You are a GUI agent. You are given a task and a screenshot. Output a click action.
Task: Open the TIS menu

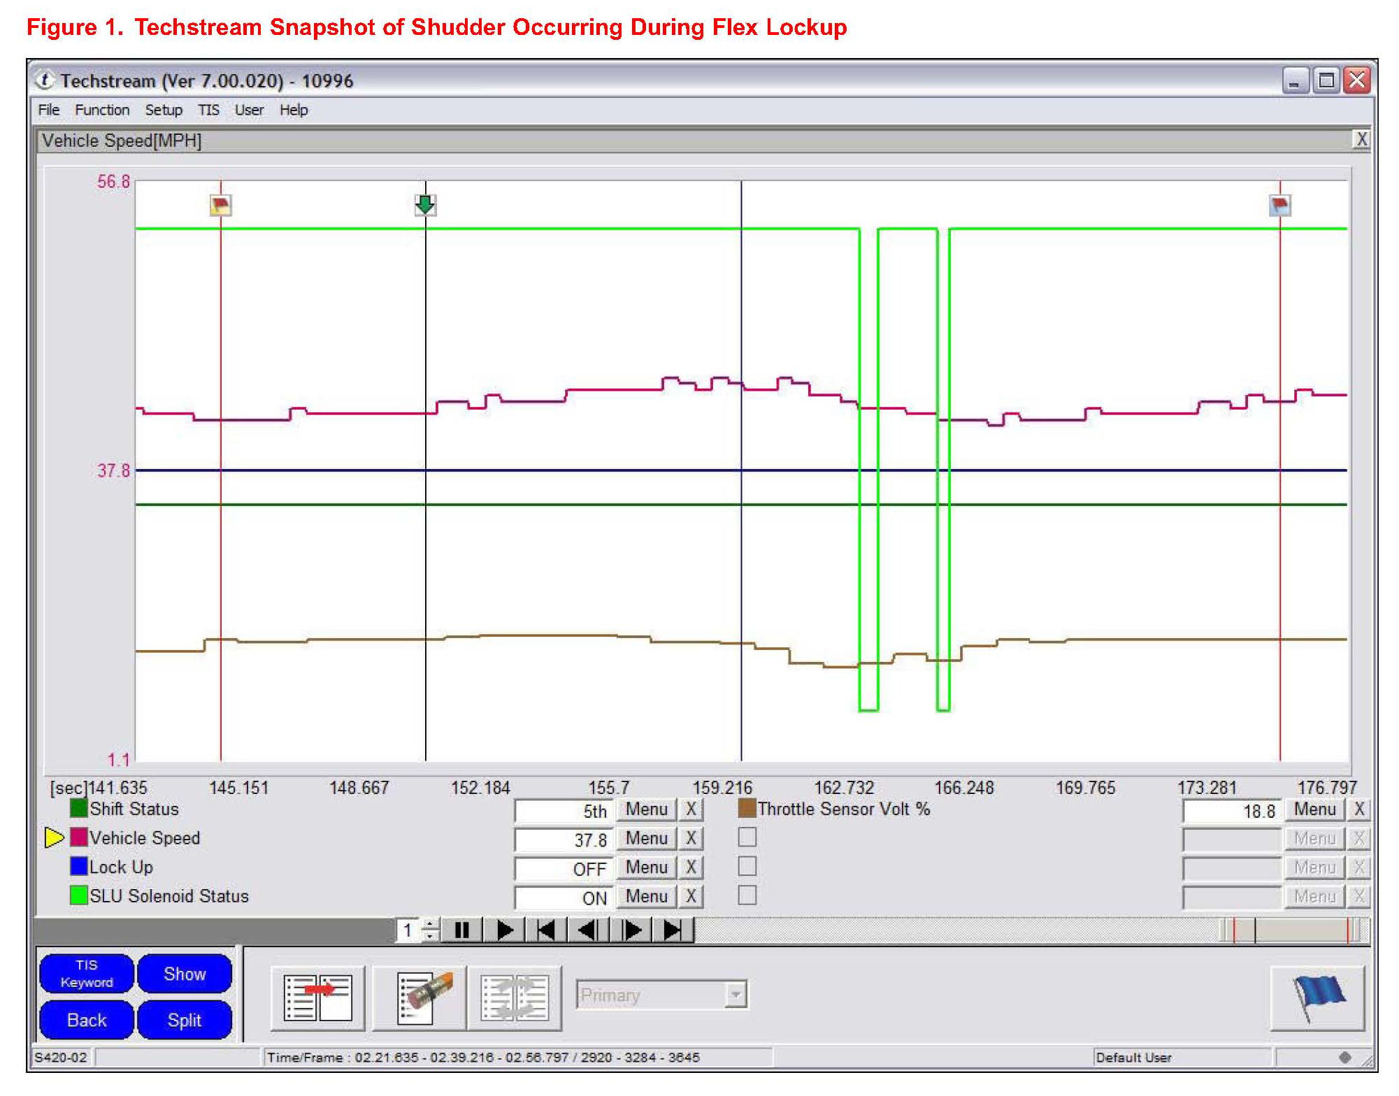(x=208, y=110)
